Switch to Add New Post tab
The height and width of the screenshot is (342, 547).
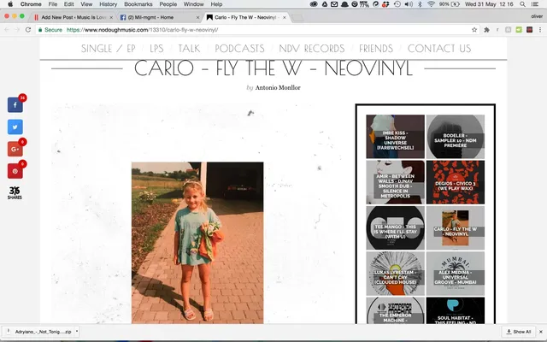coord(72,17)
